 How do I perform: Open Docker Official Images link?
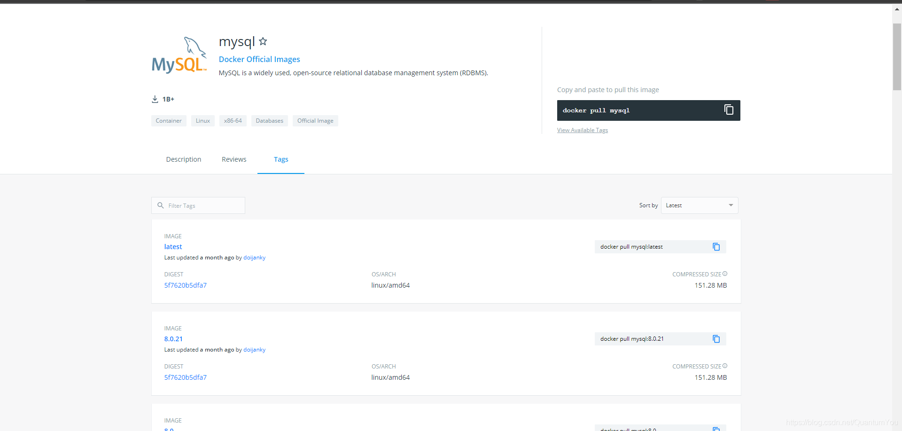[x=259, y=59]
